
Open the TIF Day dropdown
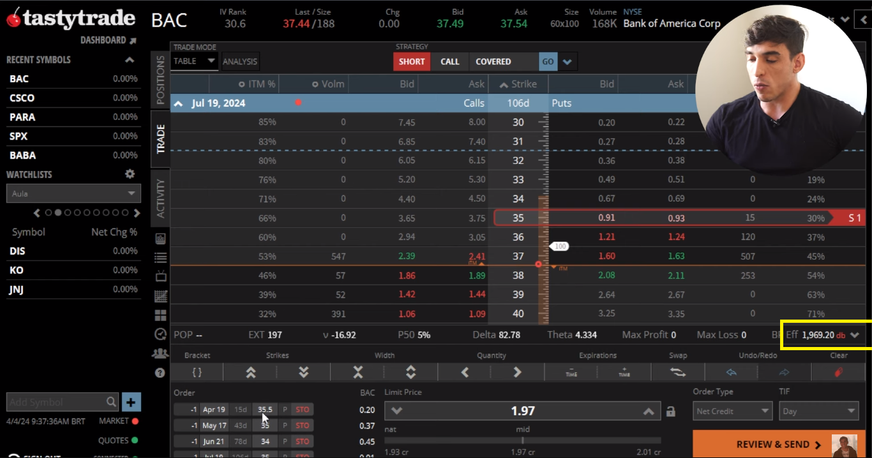[x=818, y=411]
